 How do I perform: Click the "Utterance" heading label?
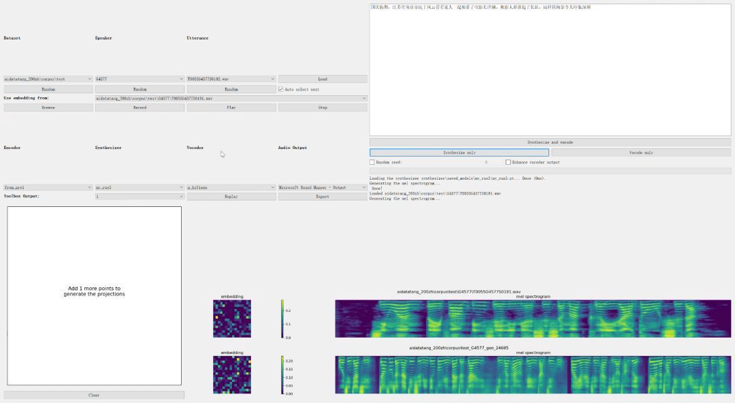(197, 37)
